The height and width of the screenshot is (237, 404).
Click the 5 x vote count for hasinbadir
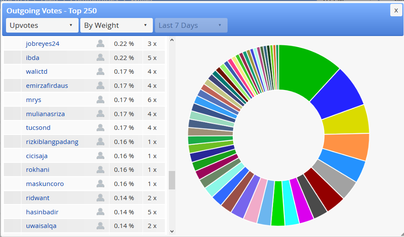pos(152,212)
